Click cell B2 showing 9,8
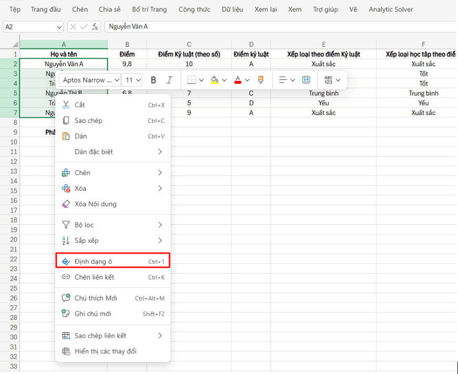This screenshot has width=458, height=374. pos(127,64)
